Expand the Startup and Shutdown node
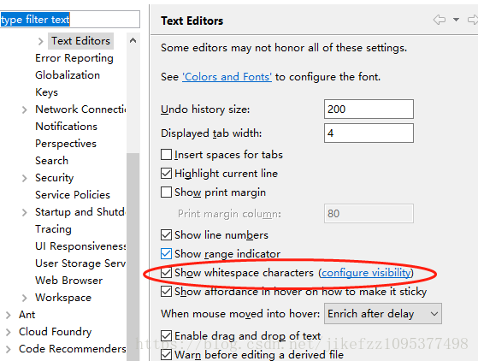Viewport: 478px width, 361px height. point(25,212)
